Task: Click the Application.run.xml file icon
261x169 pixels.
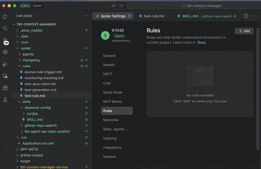Action: (x=19, y=143)
